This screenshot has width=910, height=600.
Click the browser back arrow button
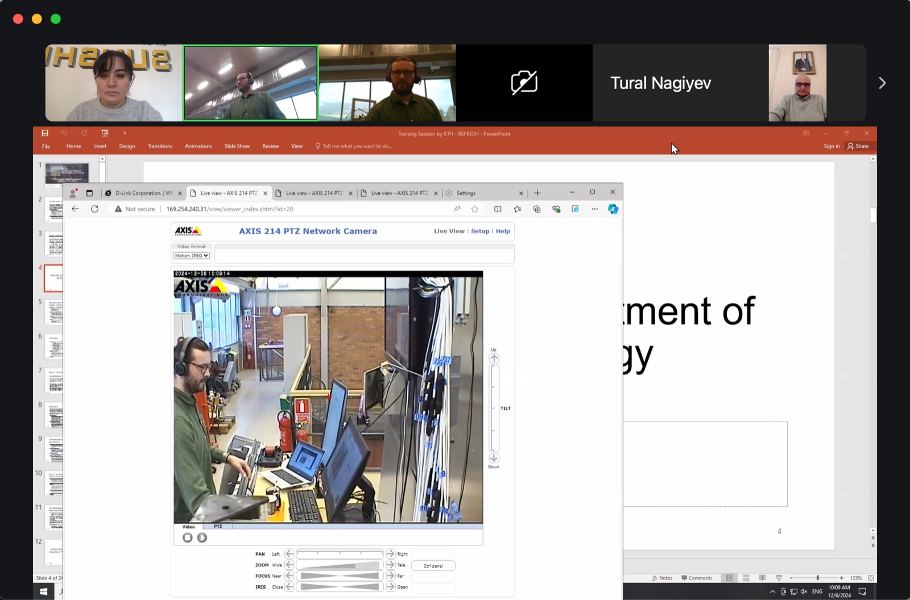[x=75, y=209]
